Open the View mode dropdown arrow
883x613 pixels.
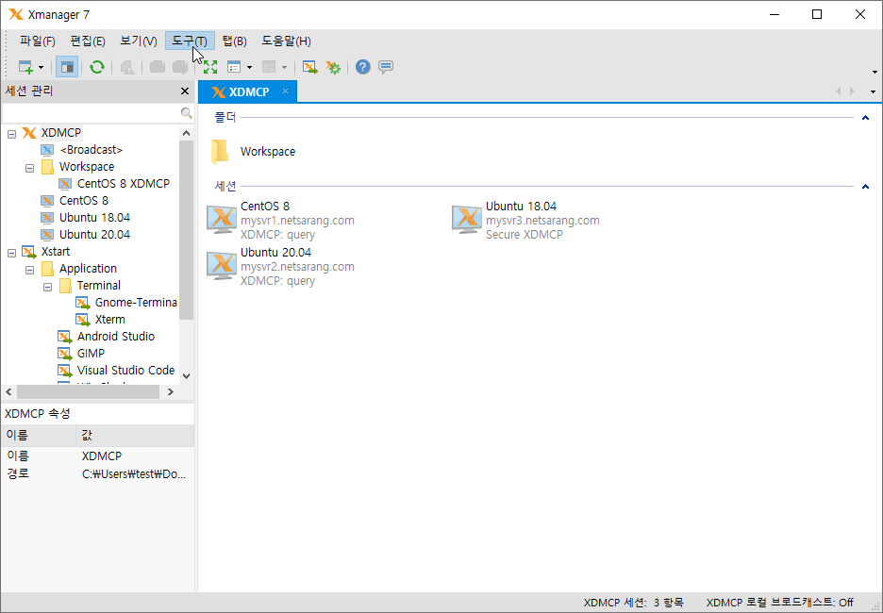[x=249, y=68]
